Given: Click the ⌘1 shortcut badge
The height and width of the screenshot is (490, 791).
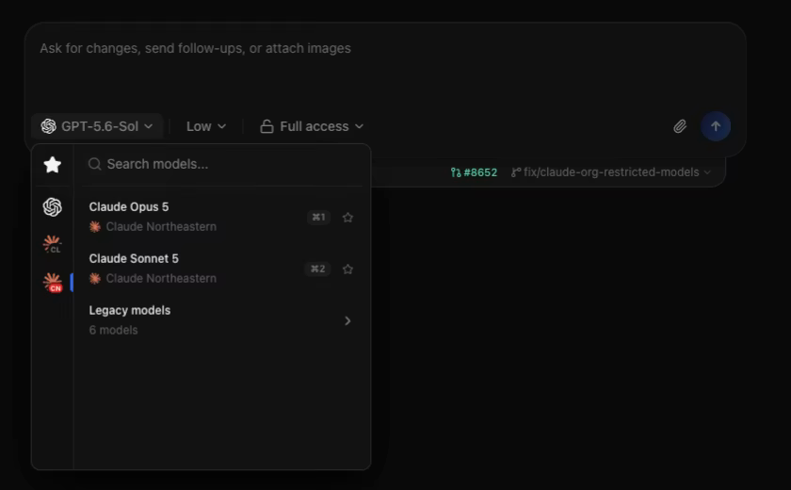Looking at the screenshot, I should pyautogui.click(x=318, y=217).
